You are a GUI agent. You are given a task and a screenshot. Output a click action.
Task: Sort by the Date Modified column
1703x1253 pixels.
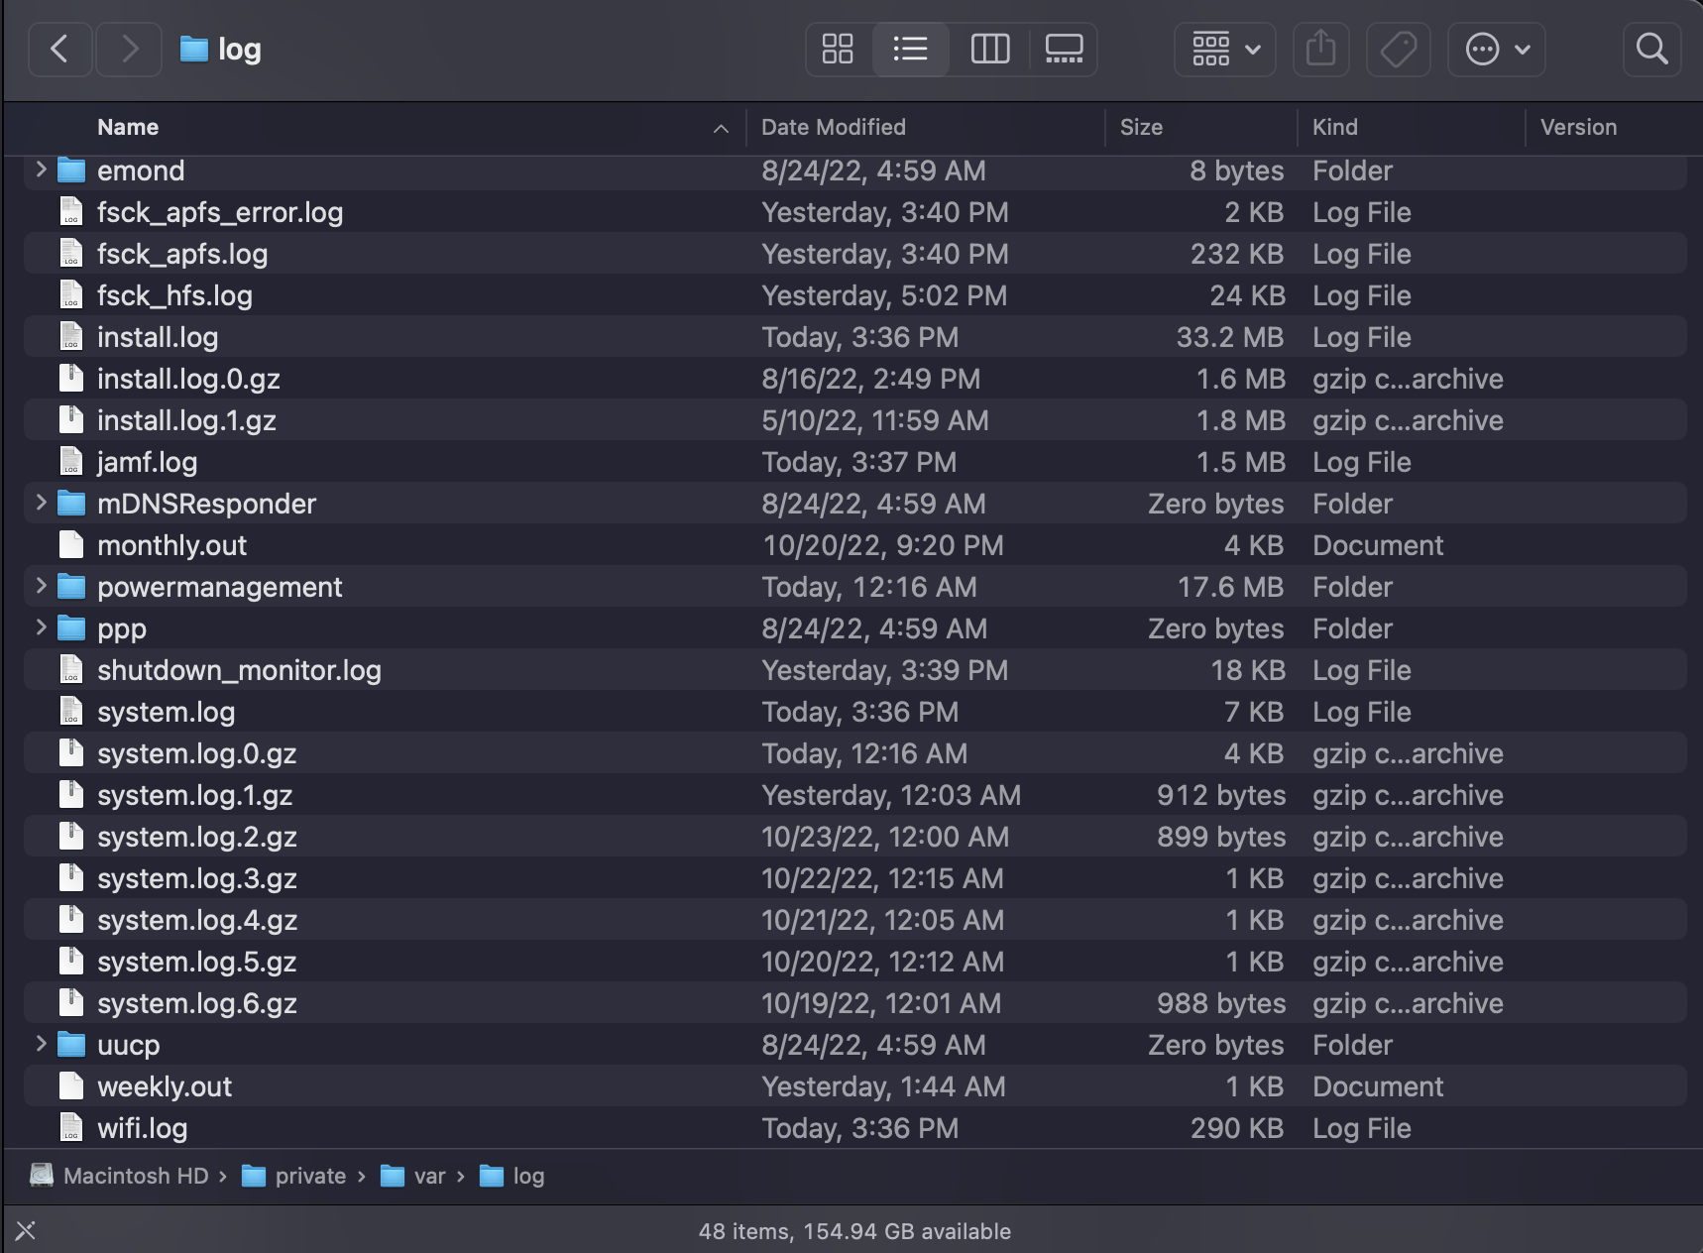click(x=833, y=127)
